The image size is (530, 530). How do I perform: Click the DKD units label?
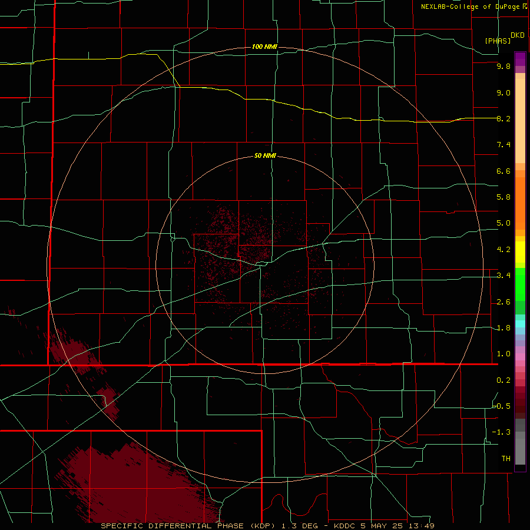pos(517,35)
